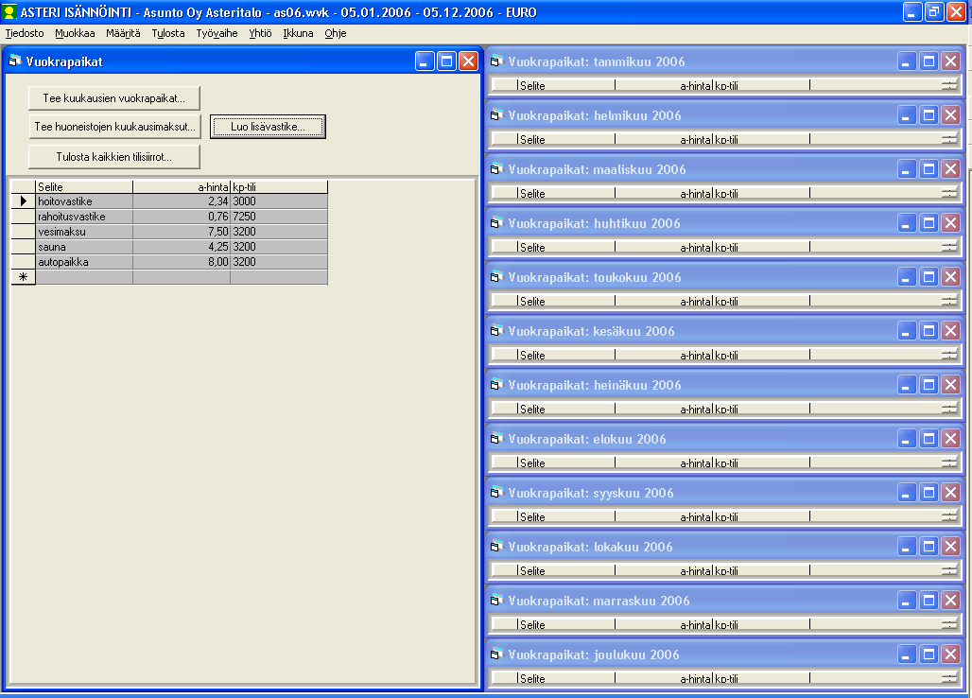Open the Ohje menu

pyautogui.click(x=336, y=33)
